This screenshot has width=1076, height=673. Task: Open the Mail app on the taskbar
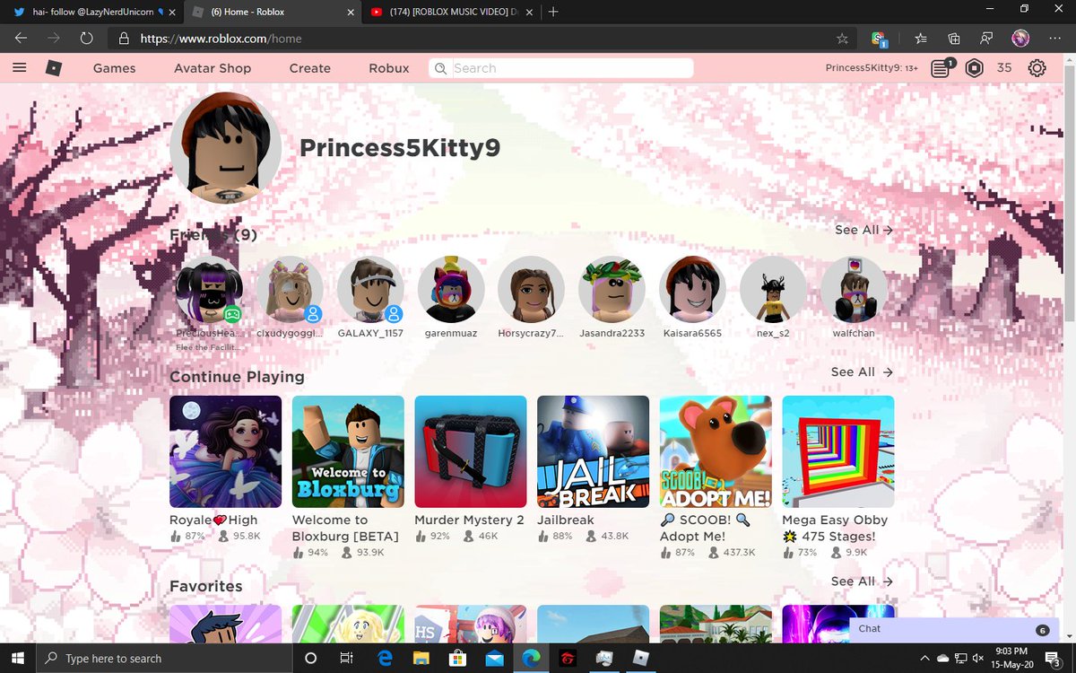click(494, 658)
